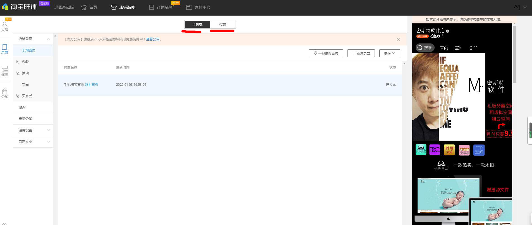Expand the 通用设置 section
The image size is (532, 225).
49,130
